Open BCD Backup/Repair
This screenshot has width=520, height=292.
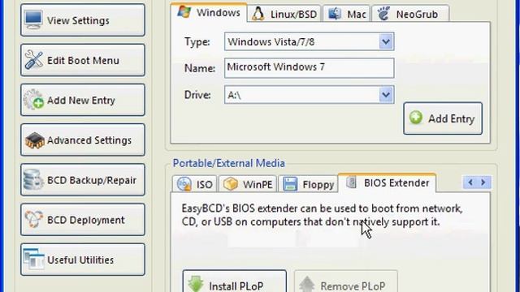click(x=83, y=180)
